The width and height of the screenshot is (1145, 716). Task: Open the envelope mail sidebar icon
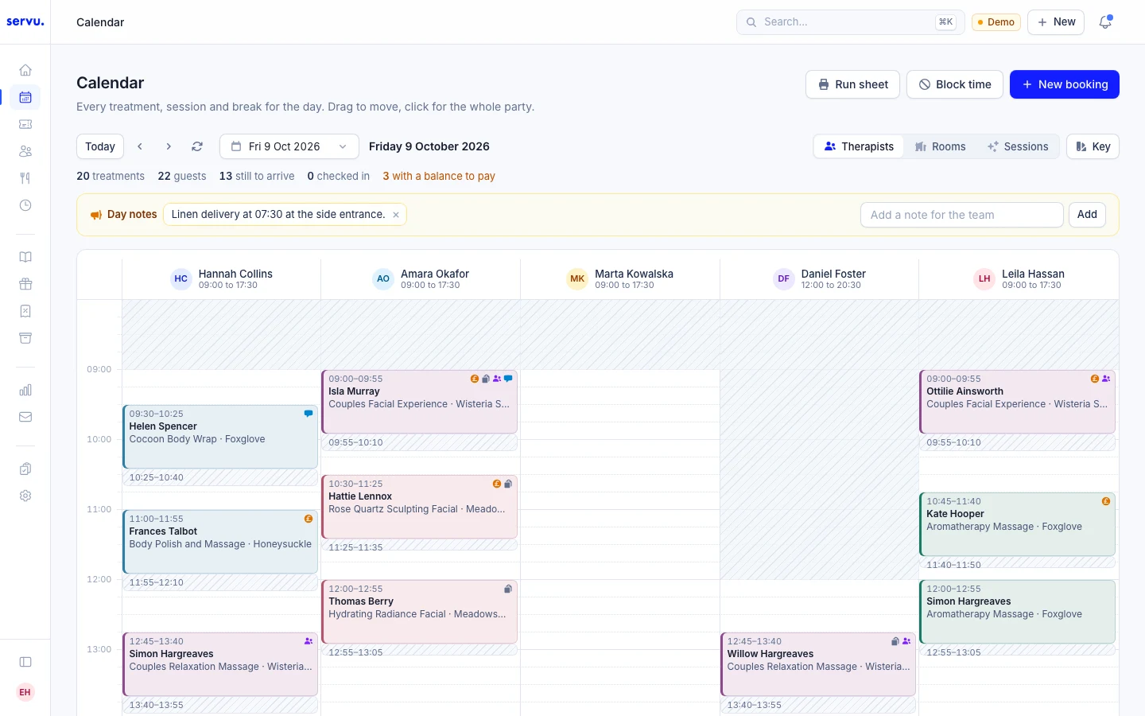coord(25,417)
